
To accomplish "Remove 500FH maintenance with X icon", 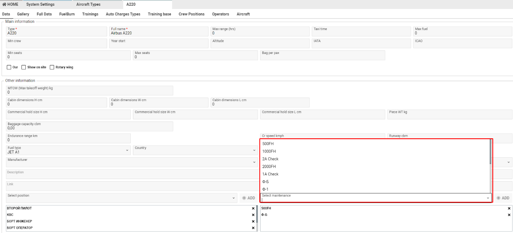I will pos(509,208).
